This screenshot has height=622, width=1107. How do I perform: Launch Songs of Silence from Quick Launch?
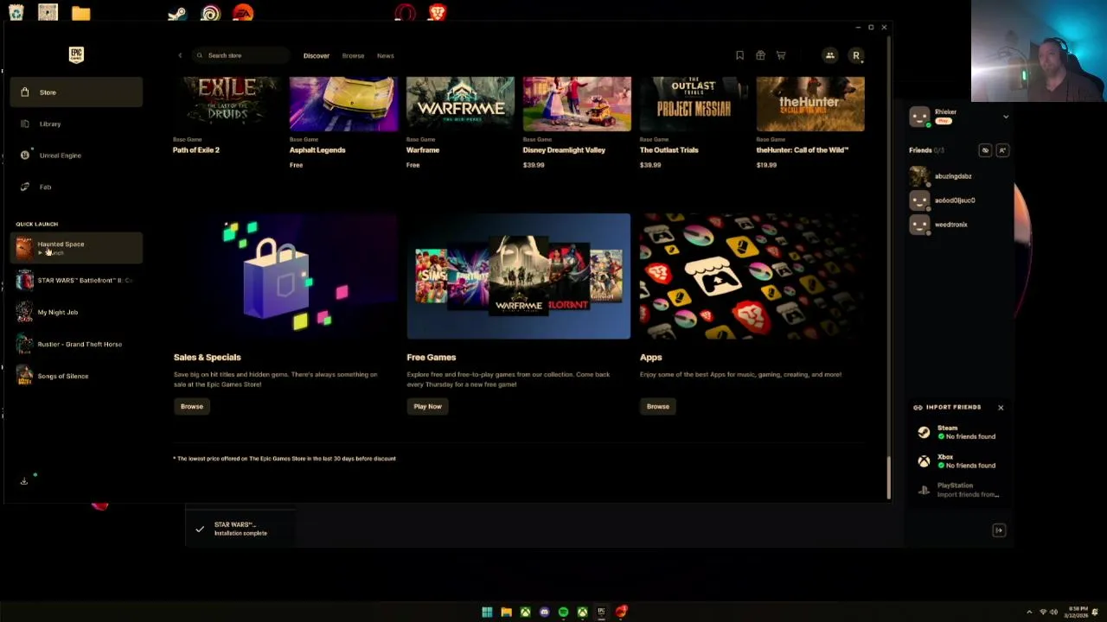click(x=76, y=376)
